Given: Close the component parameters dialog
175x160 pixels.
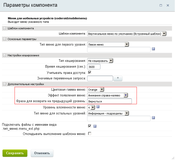Looking at the screenshot, I should 168,5.
